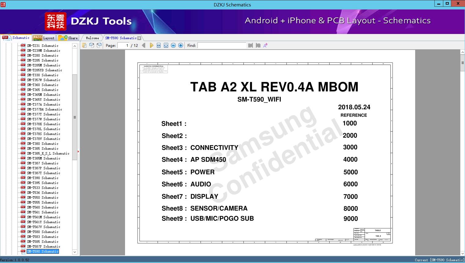This screenshot has width=465, height=263.
Task: Select SM-T357W Schematic entry
Action: [x=43, y=80]
